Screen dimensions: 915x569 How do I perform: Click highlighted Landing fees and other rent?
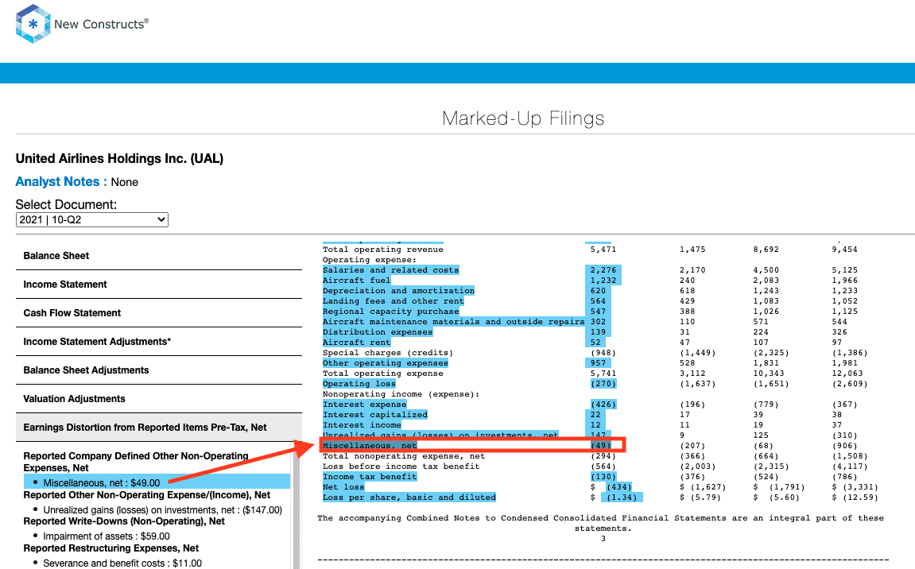(394, 301)
